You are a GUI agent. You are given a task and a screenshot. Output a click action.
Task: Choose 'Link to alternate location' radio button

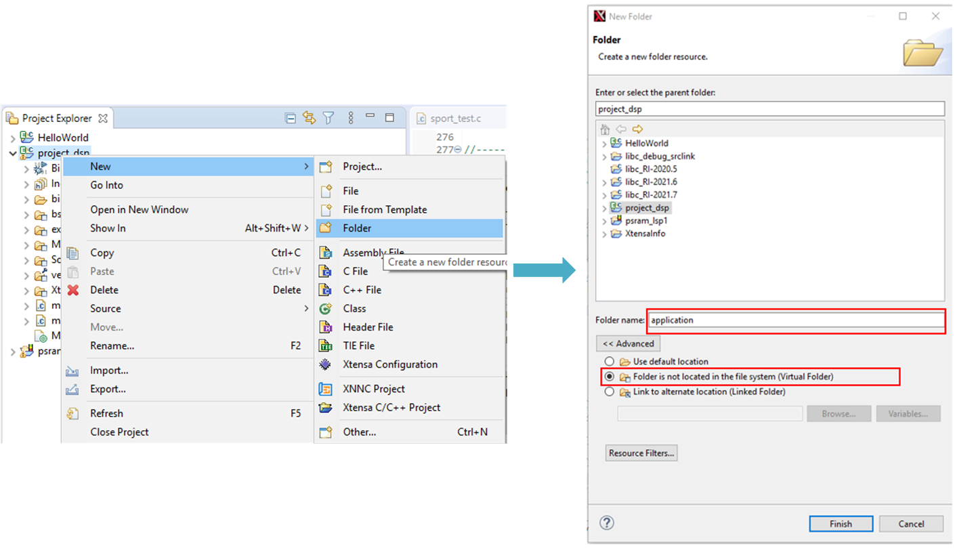click(x=610, y=392)
